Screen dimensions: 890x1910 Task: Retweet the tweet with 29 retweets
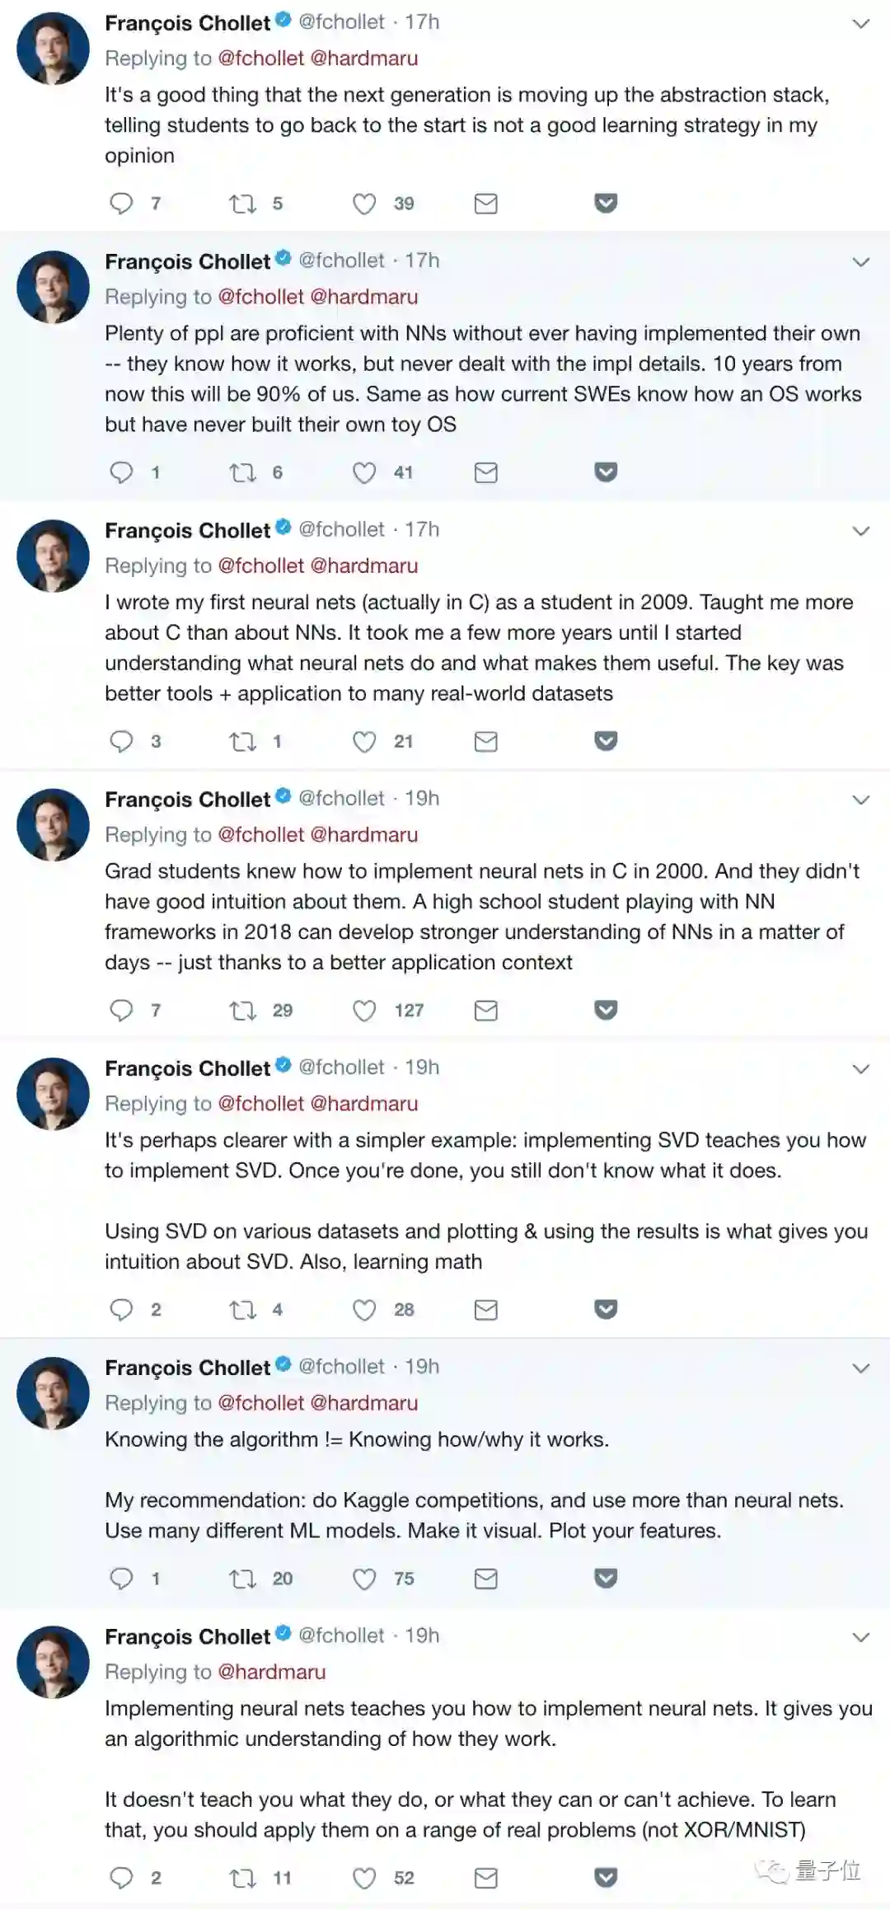pyautogui.click(x=242, y=1010)
